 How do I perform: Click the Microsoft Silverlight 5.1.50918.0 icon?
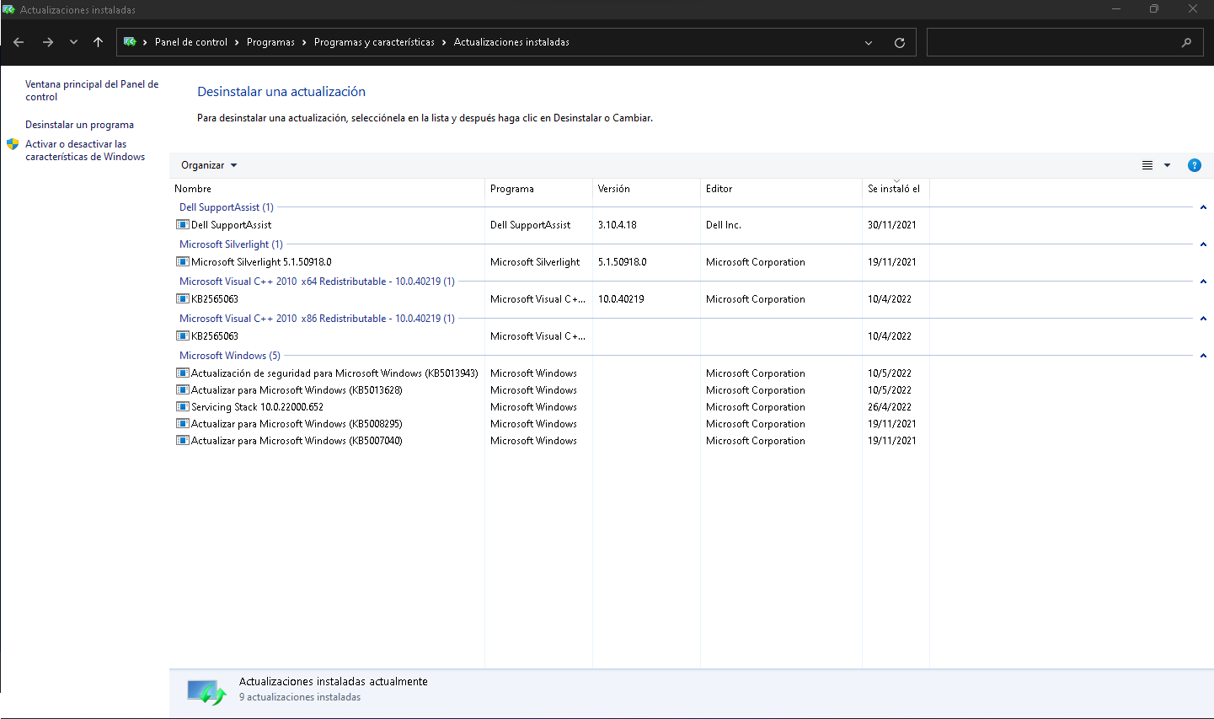[x=182, y=262]
